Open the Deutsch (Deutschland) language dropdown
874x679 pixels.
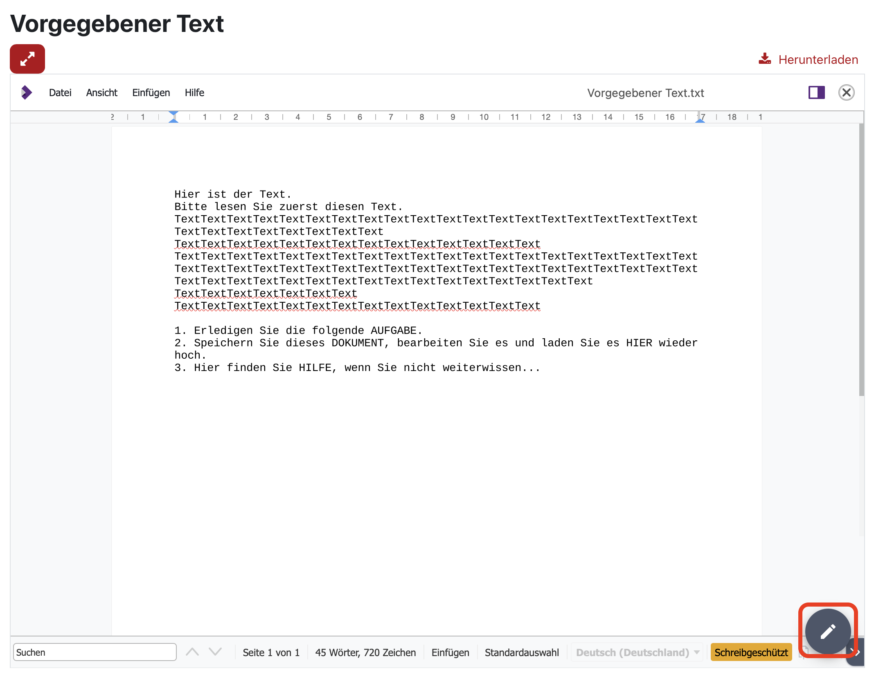637,652
